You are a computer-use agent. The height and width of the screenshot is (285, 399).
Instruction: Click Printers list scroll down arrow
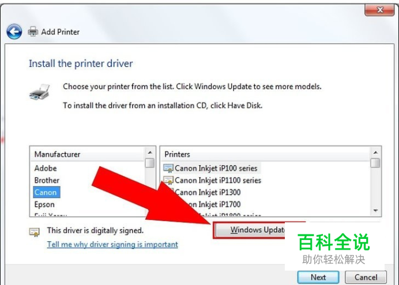pos(375,211)
